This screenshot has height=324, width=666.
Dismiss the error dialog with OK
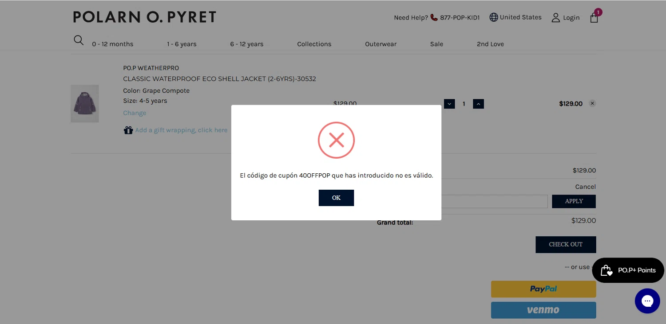click(x=336, y=198)
